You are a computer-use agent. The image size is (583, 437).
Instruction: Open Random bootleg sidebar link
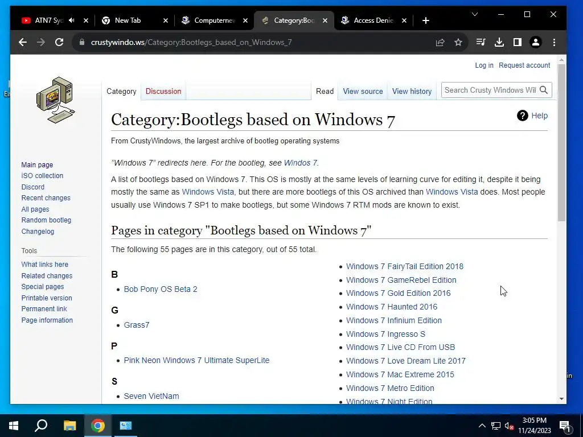point(46,220)
